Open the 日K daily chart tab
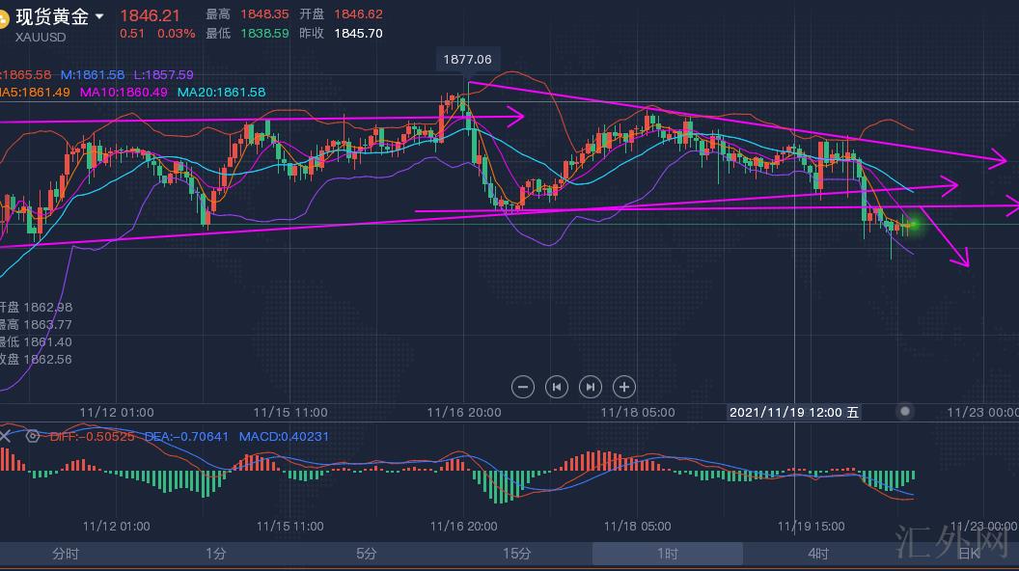This screenshot has width=1019, height=571. 967,554
